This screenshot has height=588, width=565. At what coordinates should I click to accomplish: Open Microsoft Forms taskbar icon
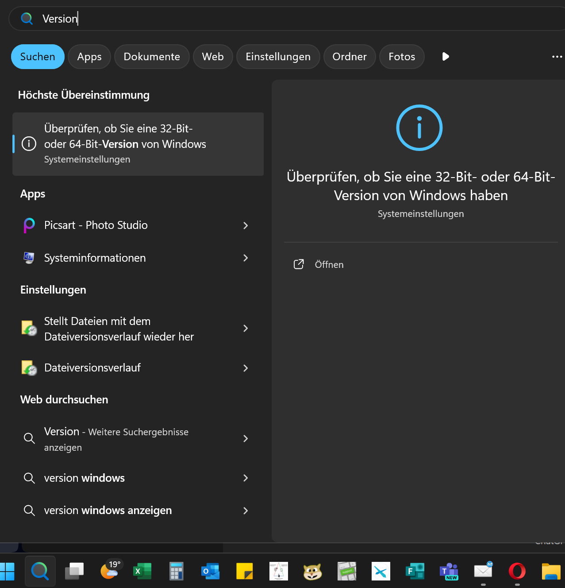(x=415, y=571)
